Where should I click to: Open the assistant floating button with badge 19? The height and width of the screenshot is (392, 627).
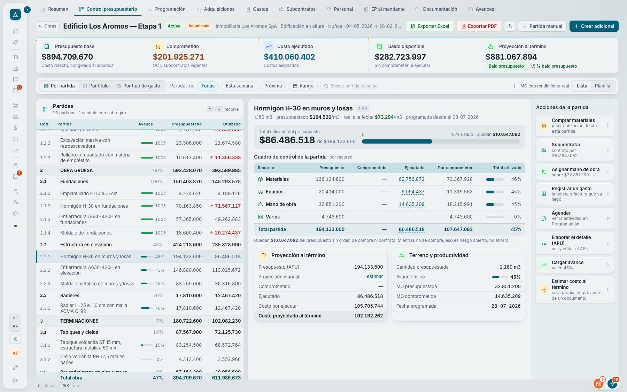click(x=612, y=384)
